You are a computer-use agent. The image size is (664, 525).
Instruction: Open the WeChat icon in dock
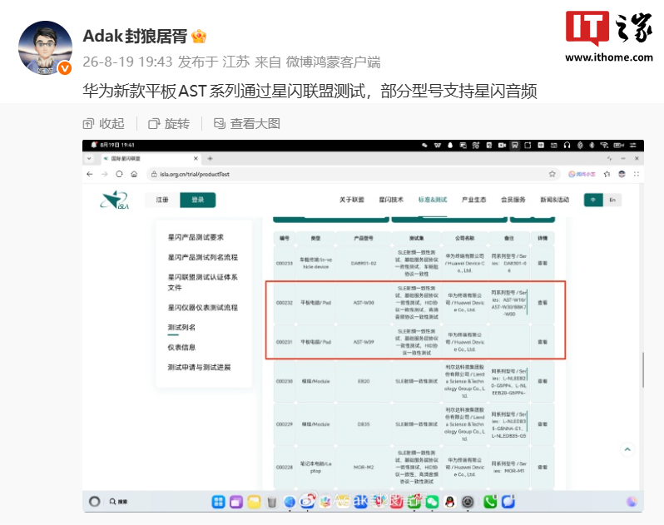click(x=432, y=502)
